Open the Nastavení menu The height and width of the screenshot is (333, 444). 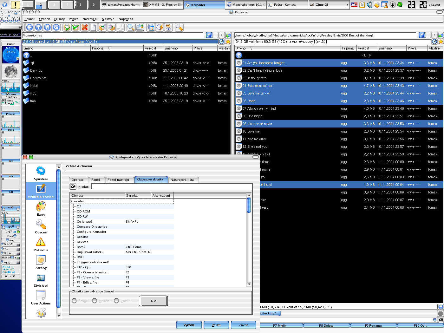90,19
